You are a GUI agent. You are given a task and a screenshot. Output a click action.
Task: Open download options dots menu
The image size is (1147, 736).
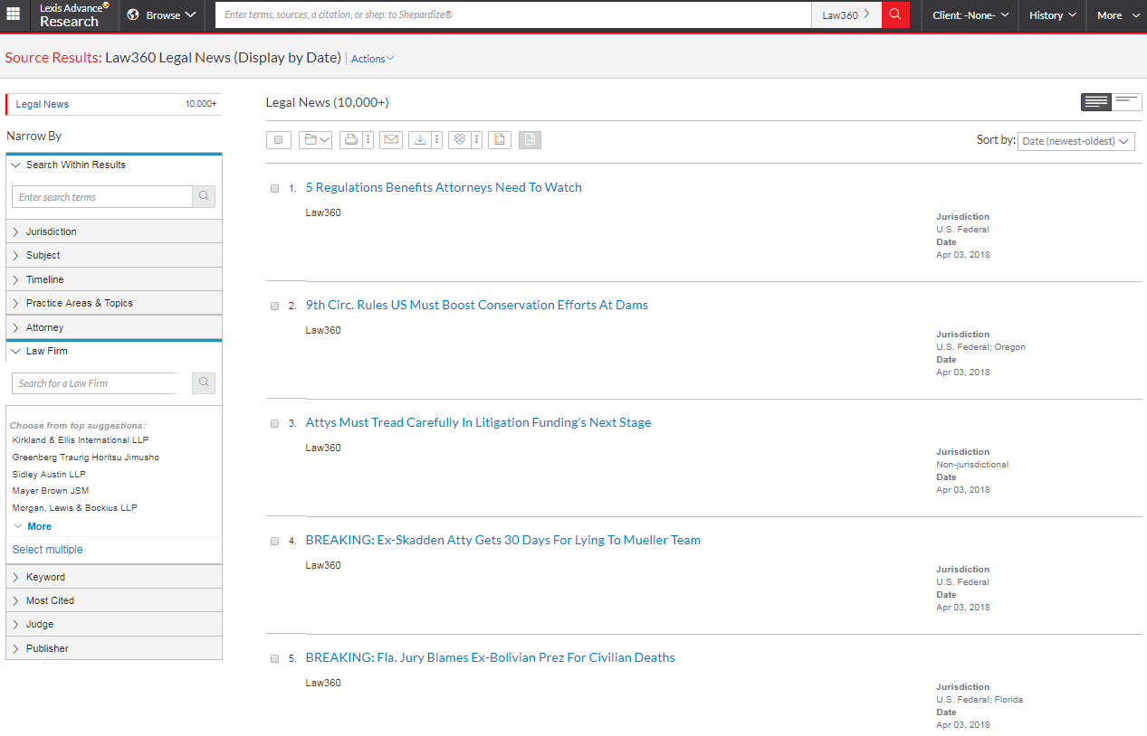[436, 139]
